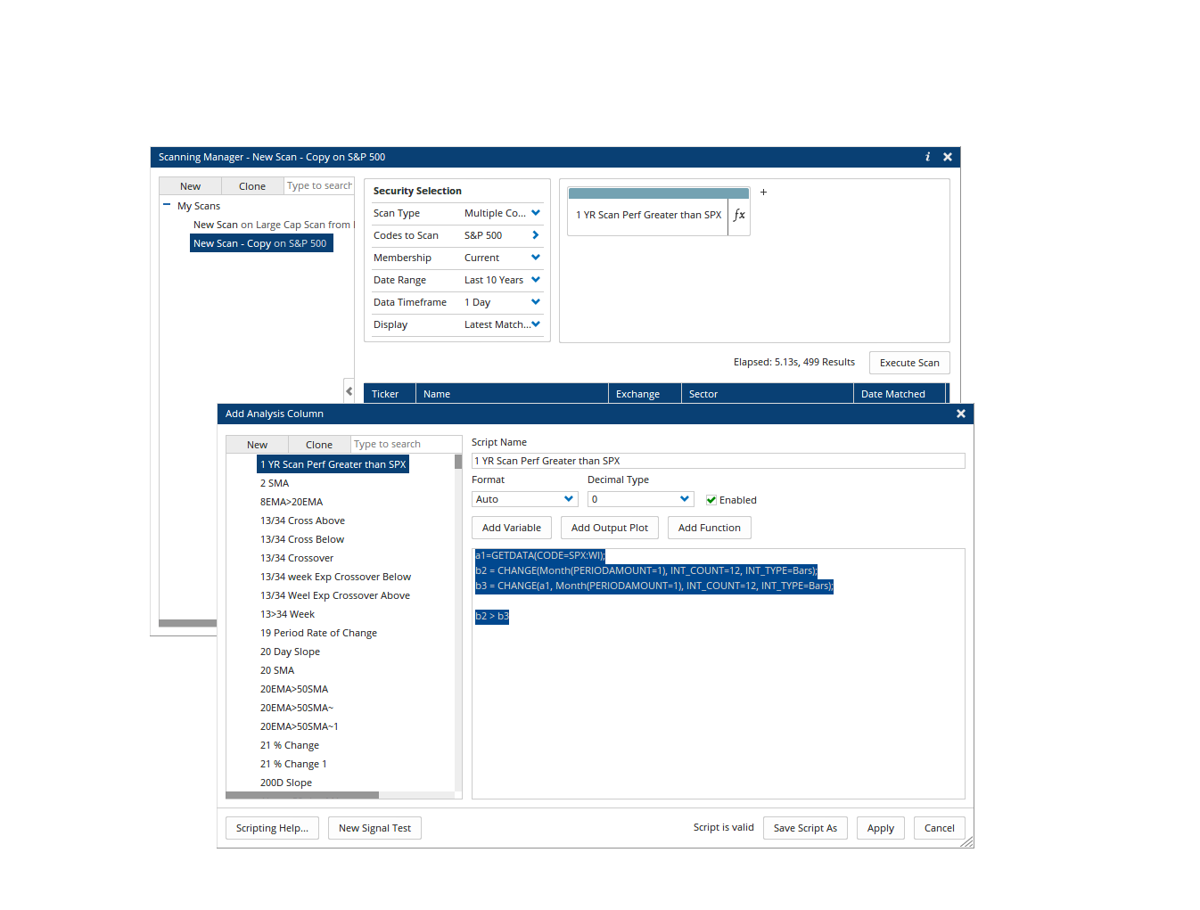1200x910 pixels.
Task: Select New Scan on Large Cap Scan item
Action: 272,225
